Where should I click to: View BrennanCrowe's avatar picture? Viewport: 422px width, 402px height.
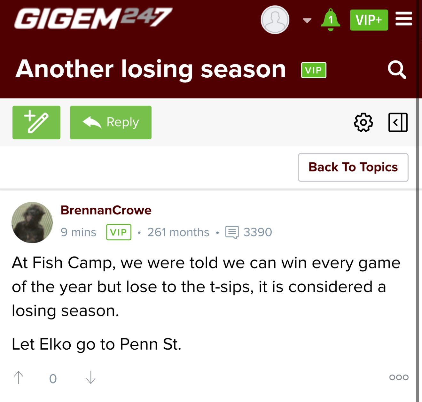[x=32, y=222]
